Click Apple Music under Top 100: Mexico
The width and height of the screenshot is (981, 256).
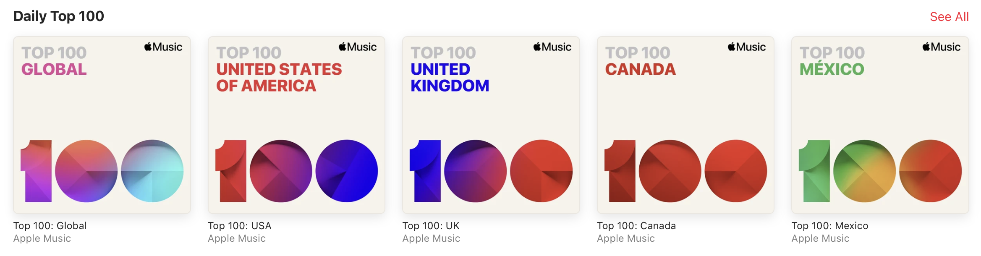point(820,238)
